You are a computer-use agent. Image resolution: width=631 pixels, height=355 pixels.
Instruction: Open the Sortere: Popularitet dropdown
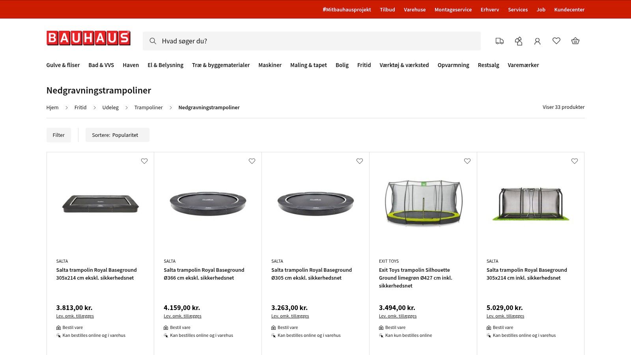coord(118,135)
